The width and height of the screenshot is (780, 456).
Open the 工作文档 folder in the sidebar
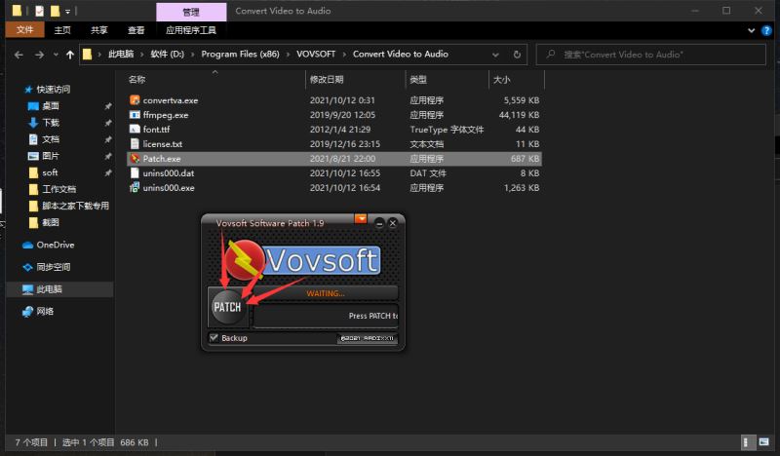coord(58,189)
